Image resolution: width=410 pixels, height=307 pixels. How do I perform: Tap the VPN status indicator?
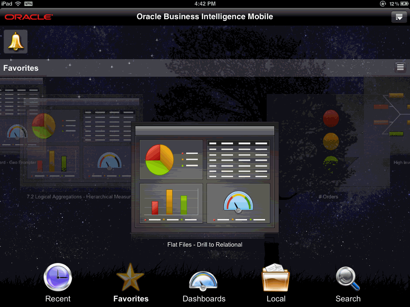28,4
